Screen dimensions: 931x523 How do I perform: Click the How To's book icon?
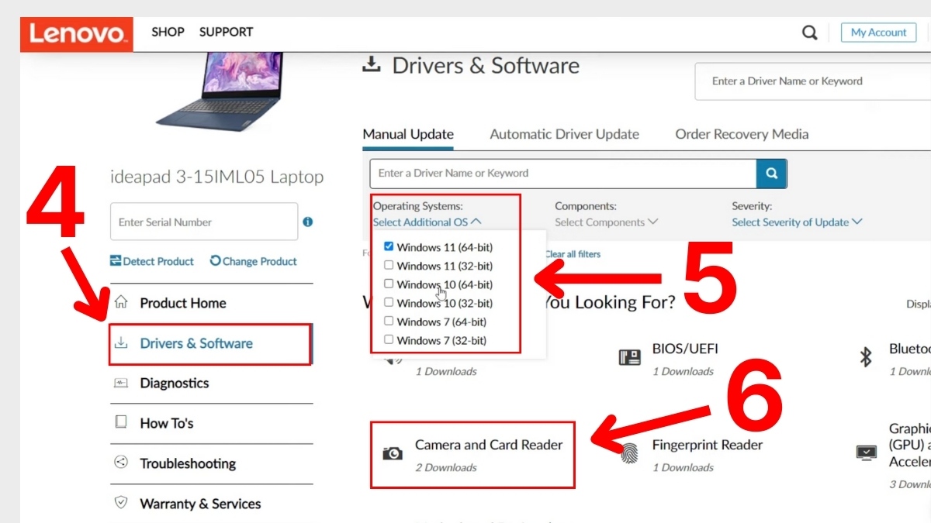(x=121, y=422)
